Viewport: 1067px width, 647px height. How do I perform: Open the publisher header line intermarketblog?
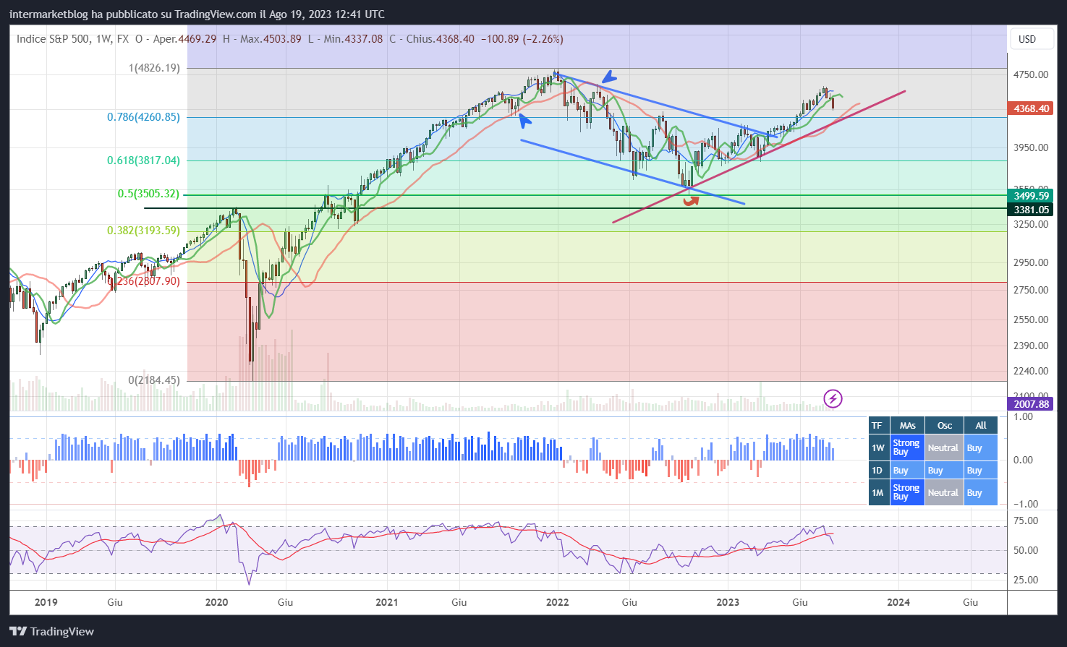click(197, 14)
